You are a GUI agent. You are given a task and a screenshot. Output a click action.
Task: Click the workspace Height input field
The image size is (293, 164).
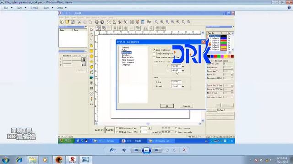pyautogui.click(x=176, y=86)
